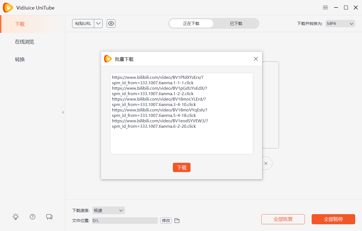Click the 修改 file location button

pyautogui.click(x=166, y=221)
